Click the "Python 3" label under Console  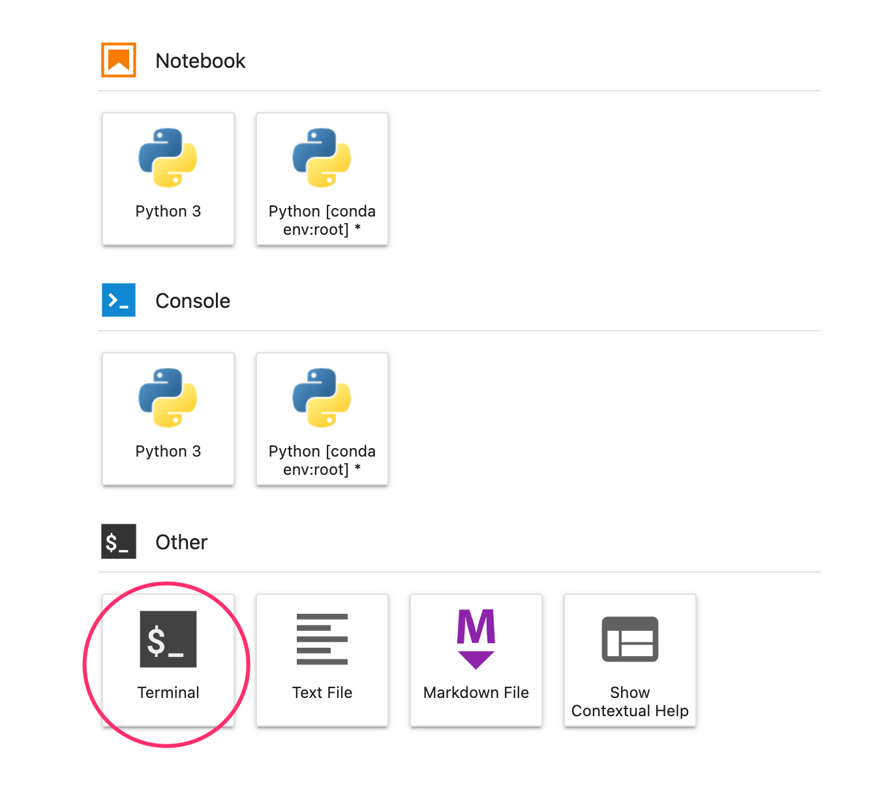pos(168,451)
